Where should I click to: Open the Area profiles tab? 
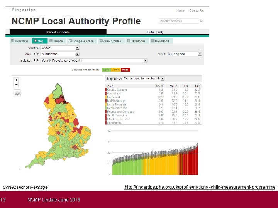point(111,41)
